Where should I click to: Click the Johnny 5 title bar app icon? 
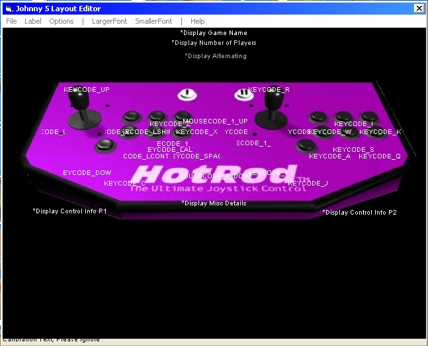[9, 9]
